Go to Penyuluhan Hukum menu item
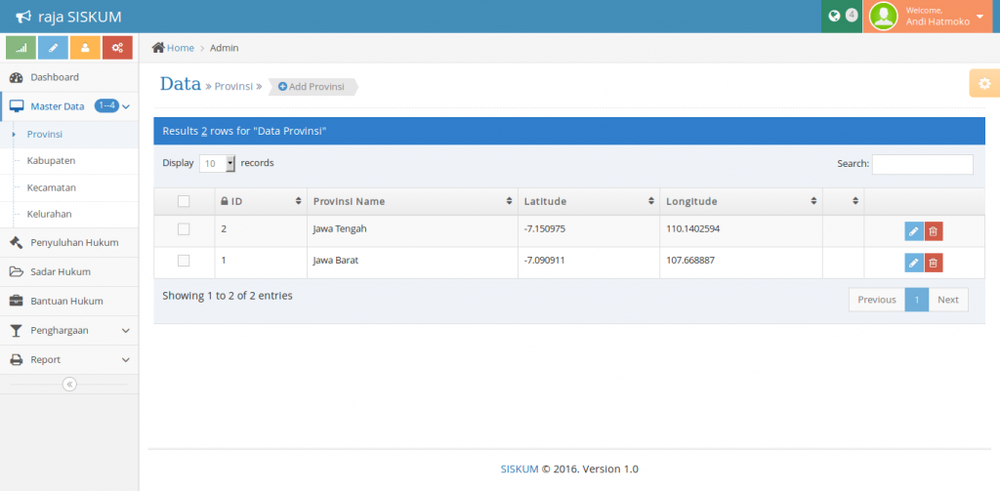 click(74, 242)
